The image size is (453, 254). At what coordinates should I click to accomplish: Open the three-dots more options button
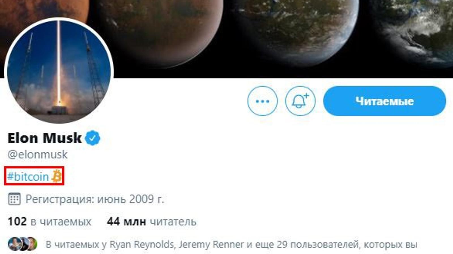tap(262, 101)
